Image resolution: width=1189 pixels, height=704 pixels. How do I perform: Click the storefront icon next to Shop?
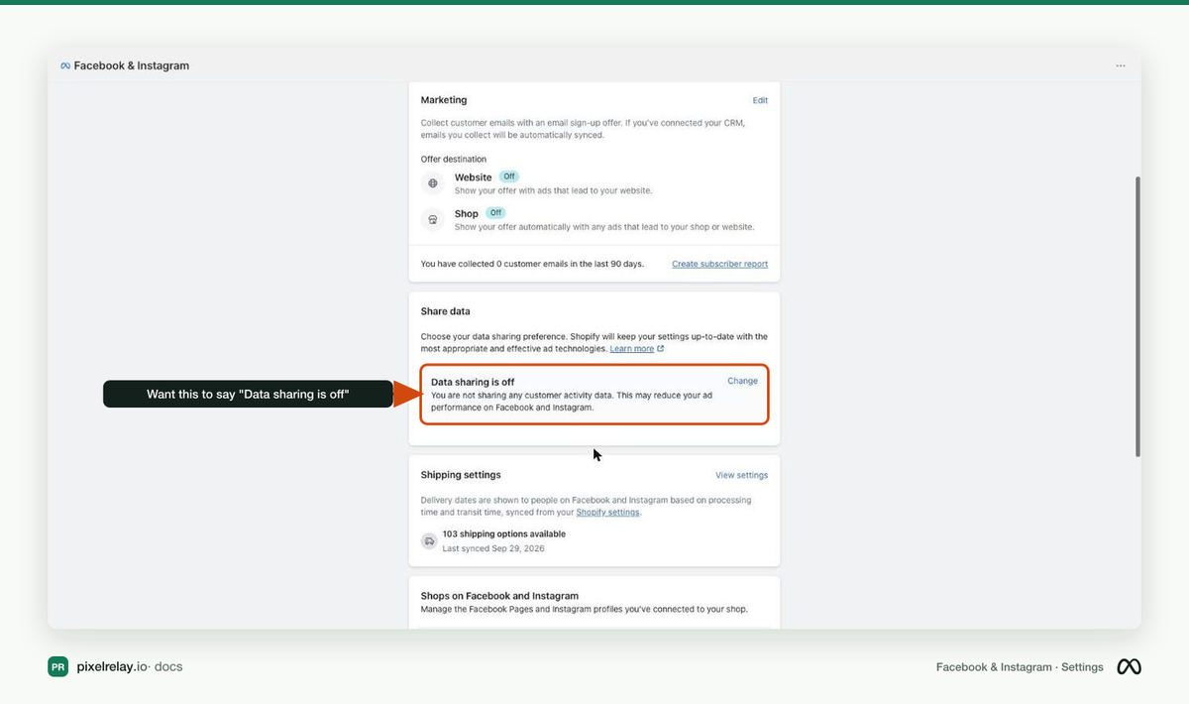[x=432, y=220]
